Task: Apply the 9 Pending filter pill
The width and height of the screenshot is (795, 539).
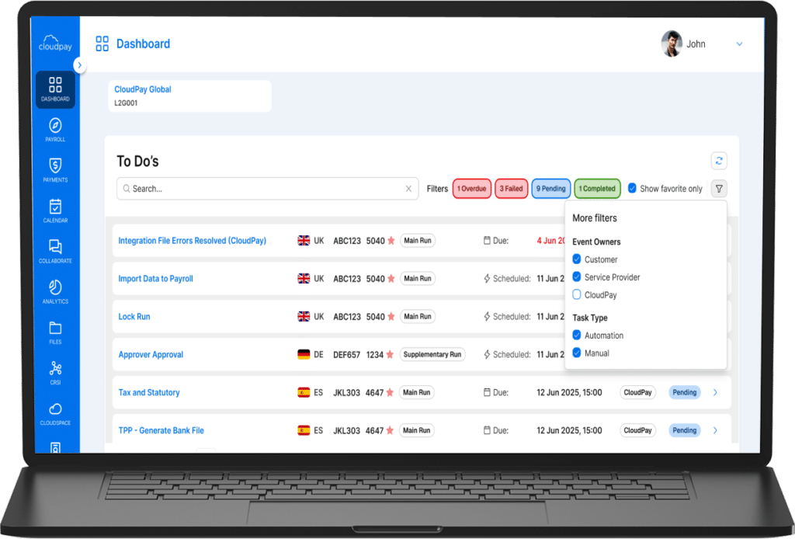Action: click(550, 188)
